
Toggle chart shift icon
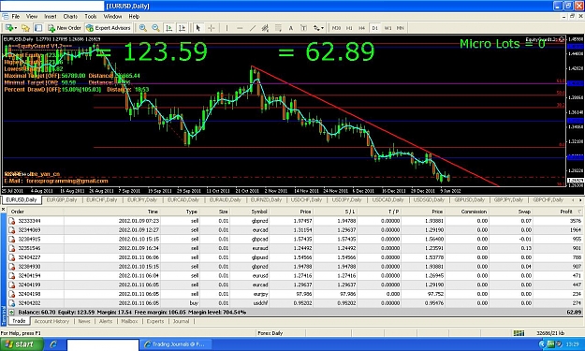[x=183, y=28]
